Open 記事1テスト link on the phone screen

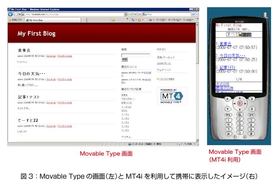click(228, 67)
